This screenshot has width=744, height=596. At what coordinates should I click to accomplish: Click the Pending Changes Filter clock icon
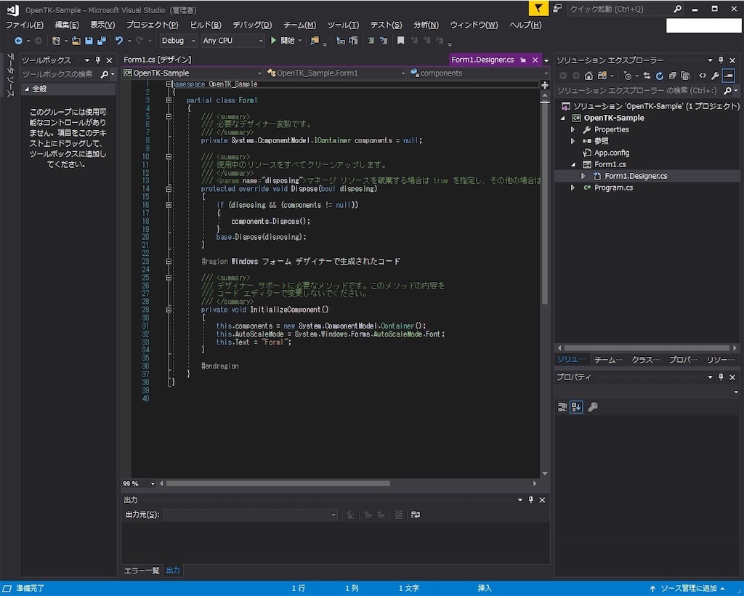[x=628, y=76]
